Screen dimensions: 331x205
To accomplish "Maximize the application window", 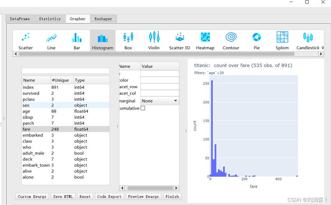I will tap(307, 2).
